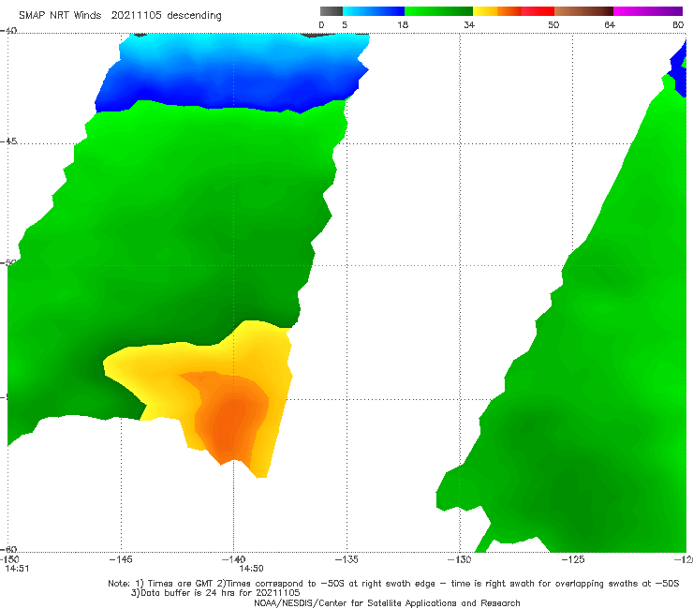Viewport: 693px width, 609px height.
Task: Click the magenta-purple segment of the color bar
Action: [x=648, y=11]
